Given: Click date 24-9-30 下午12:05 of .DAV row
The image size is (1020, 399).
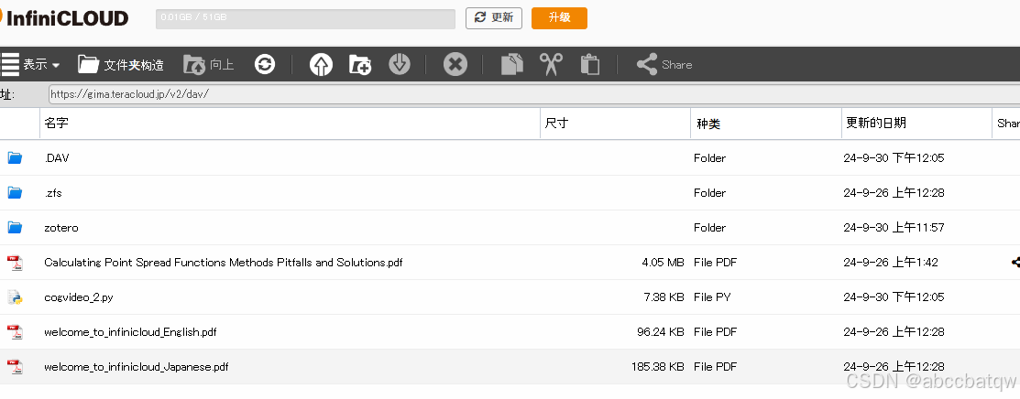Looking at the screenshot, I should pos(894,158).
